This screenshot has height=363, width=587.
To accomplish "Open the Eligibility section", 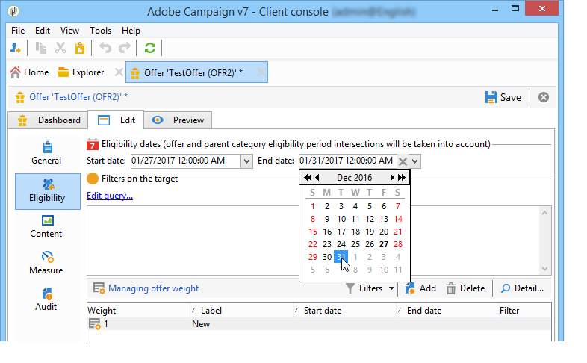I will pos(47,191).
